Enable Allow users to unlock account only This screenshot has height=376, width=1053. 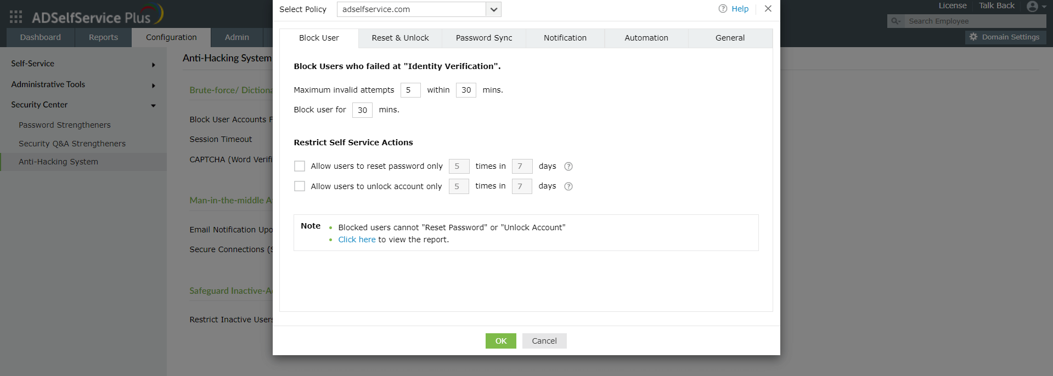300,186
